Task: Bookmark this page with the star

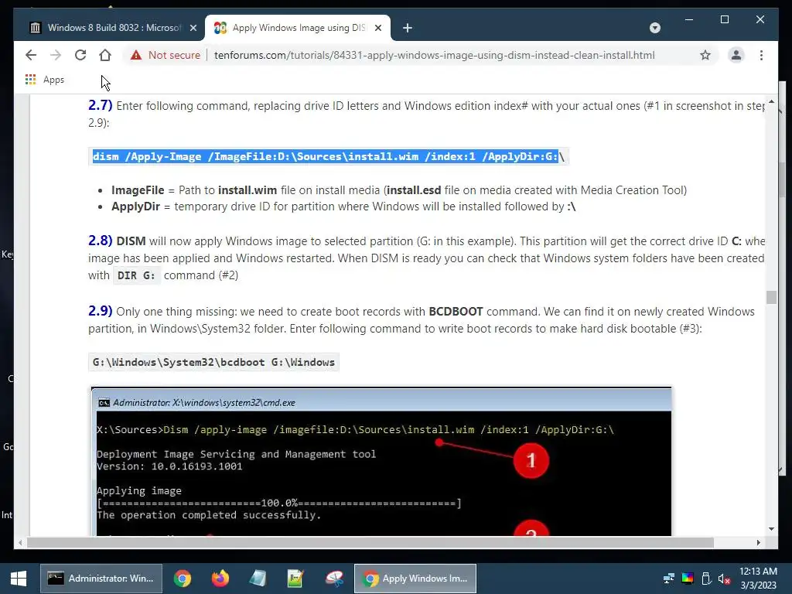Action: (x=705, y=55)
